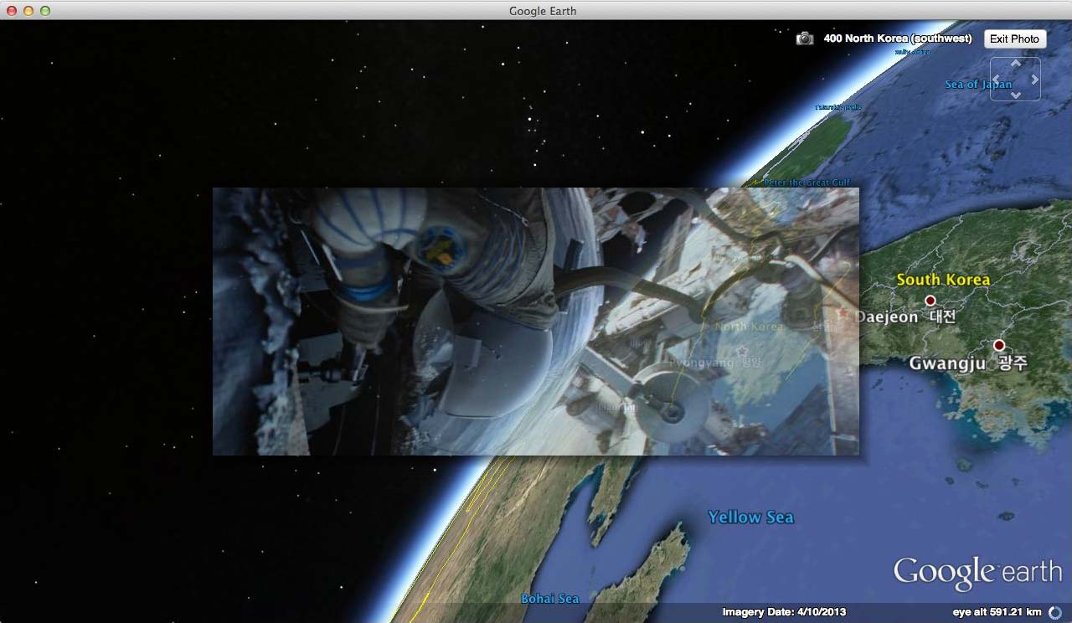Click the Gwangju city name label

click(968, 363)
